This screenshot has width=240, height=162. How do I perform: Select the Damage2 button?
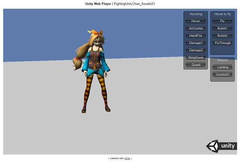tap(195, 50)
